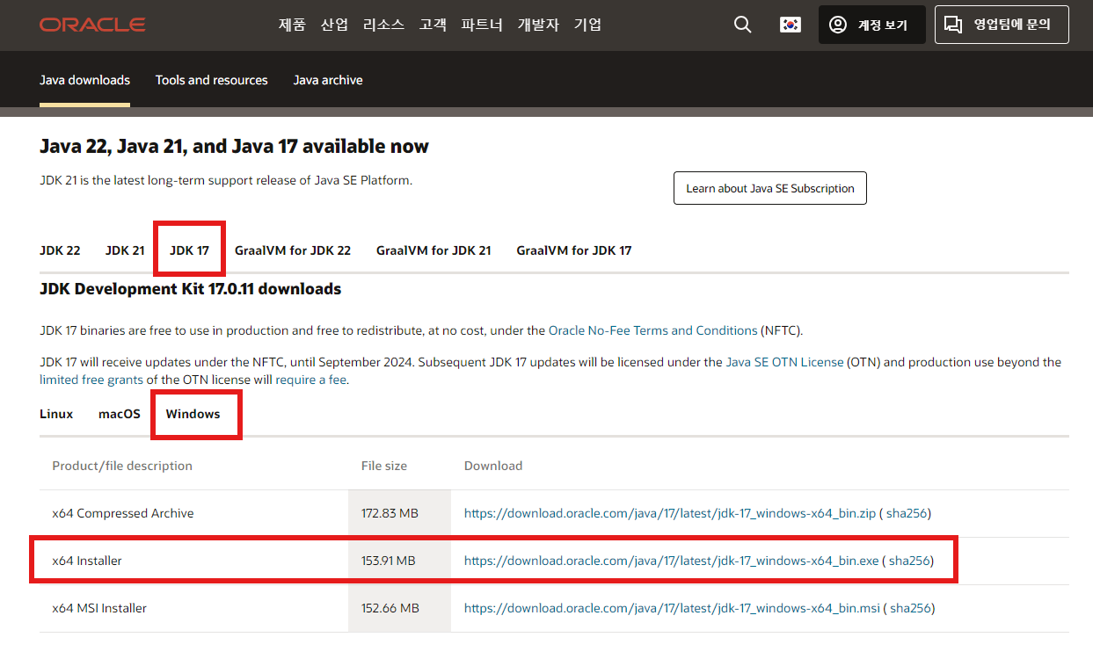Select the JDK 17 tab
The height and width of the screenshot is (659, 1093).
pos(189,250)
